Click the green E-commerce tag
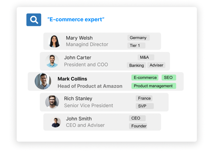 pos(145,78)
